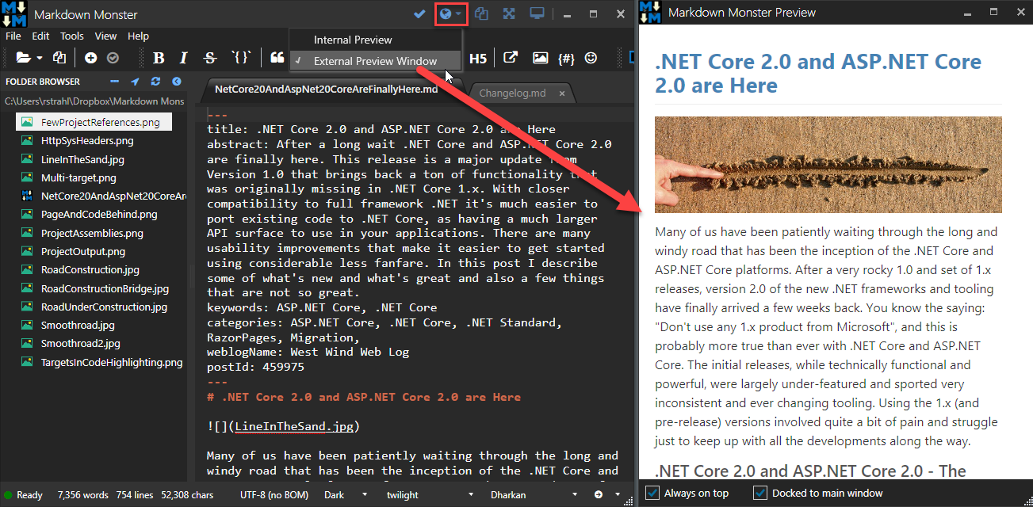1033x507 pixels.
Task: Open the Edit menu
Action: coord(40,36)
